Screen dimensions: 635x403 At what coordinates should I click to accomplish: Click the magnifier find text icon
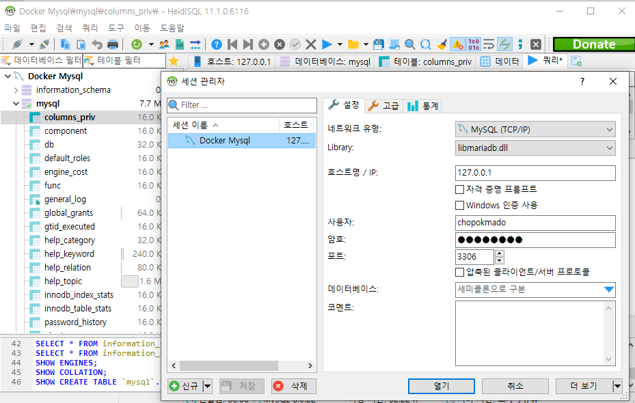[x=410, y=44]
